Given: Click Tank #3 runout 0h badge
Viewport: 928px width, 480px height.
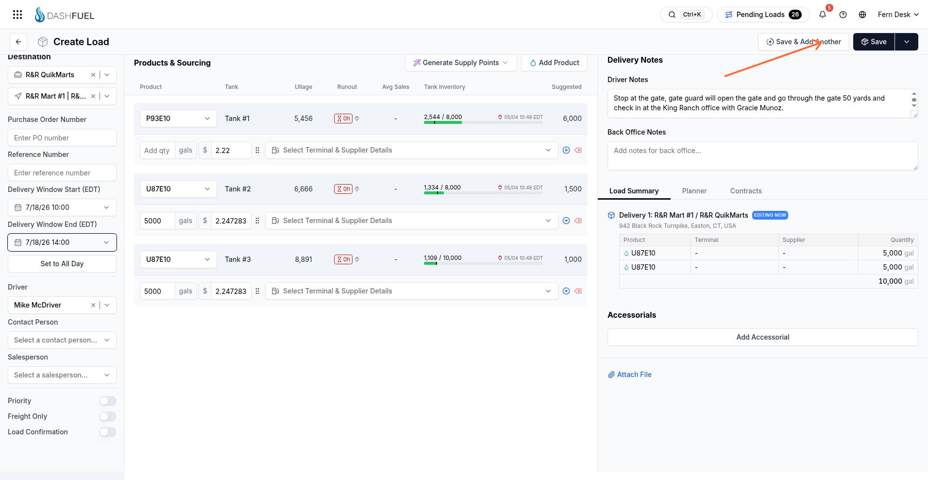Looking at the screenshot, I should click(x=343, y=259).
